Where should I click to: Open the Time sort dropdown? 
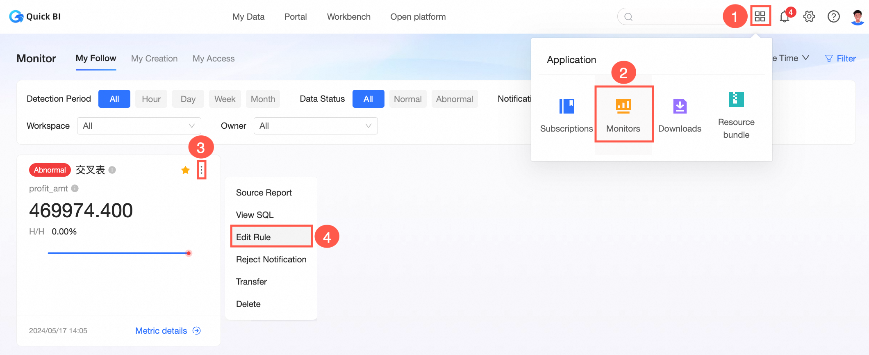click(x=791, y=58)
